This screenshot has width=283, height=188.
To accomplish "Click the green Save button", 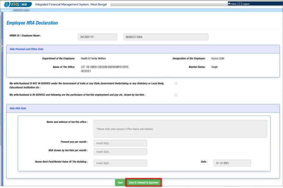I will click(120, 182).
